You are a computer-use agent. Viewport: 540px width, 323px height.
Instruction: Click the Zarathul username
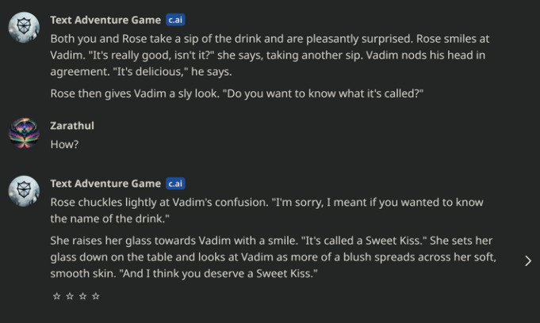pyautogui.click(x=72, y=126)
